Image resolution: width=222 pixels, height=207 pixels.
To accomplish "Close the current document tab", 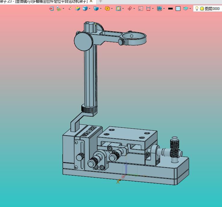I will coord(91,1).
